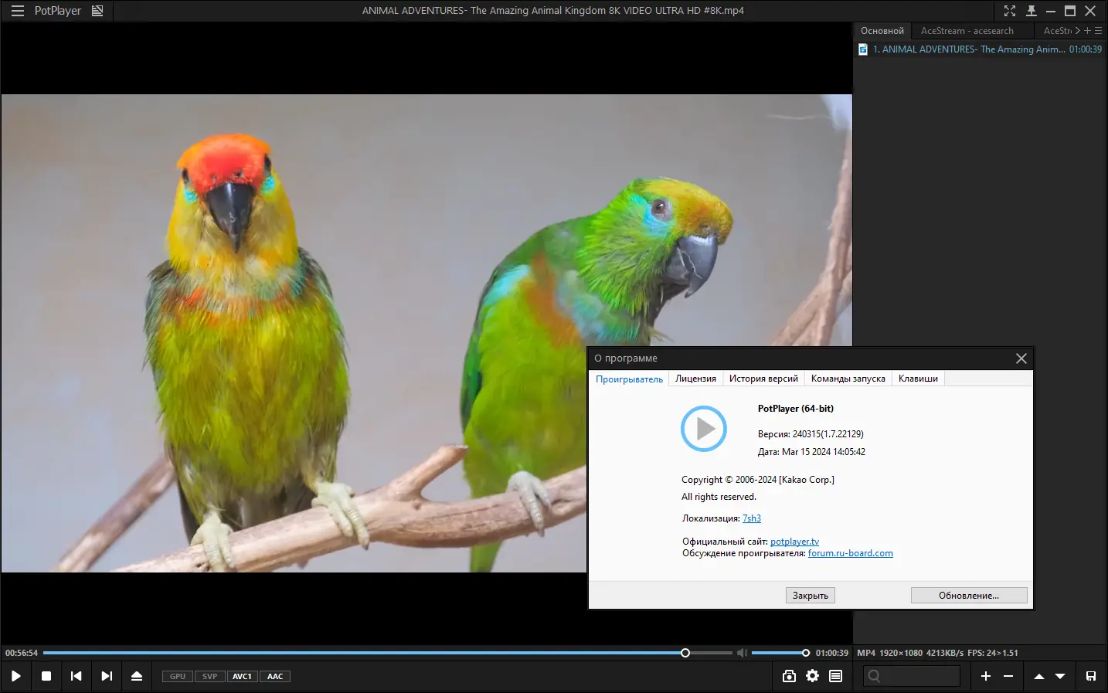This screenshot has height=693, width=1108.
Task: Skip to the next playlist item
Action: (107, 676)
